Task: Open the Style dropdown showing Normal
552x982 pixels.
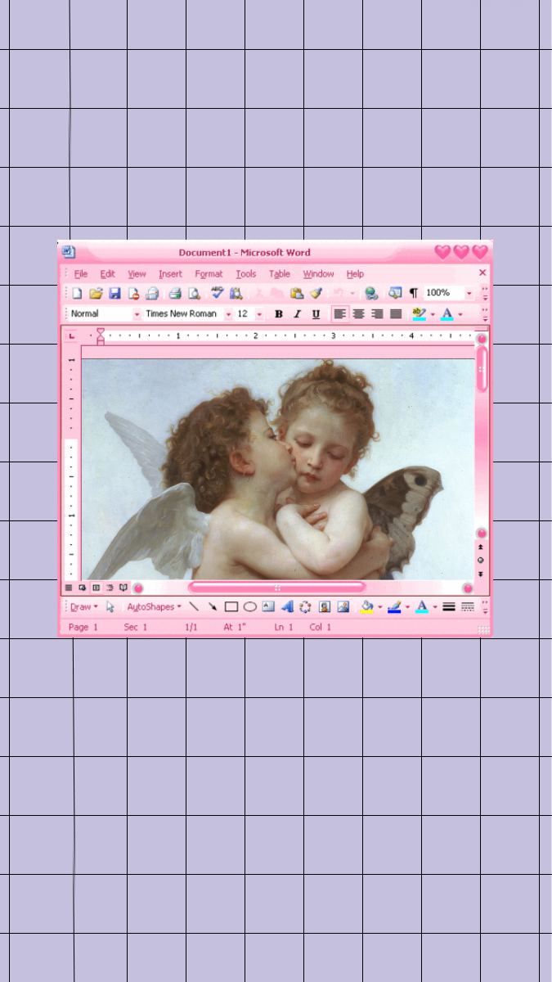Action: [137, 314]
